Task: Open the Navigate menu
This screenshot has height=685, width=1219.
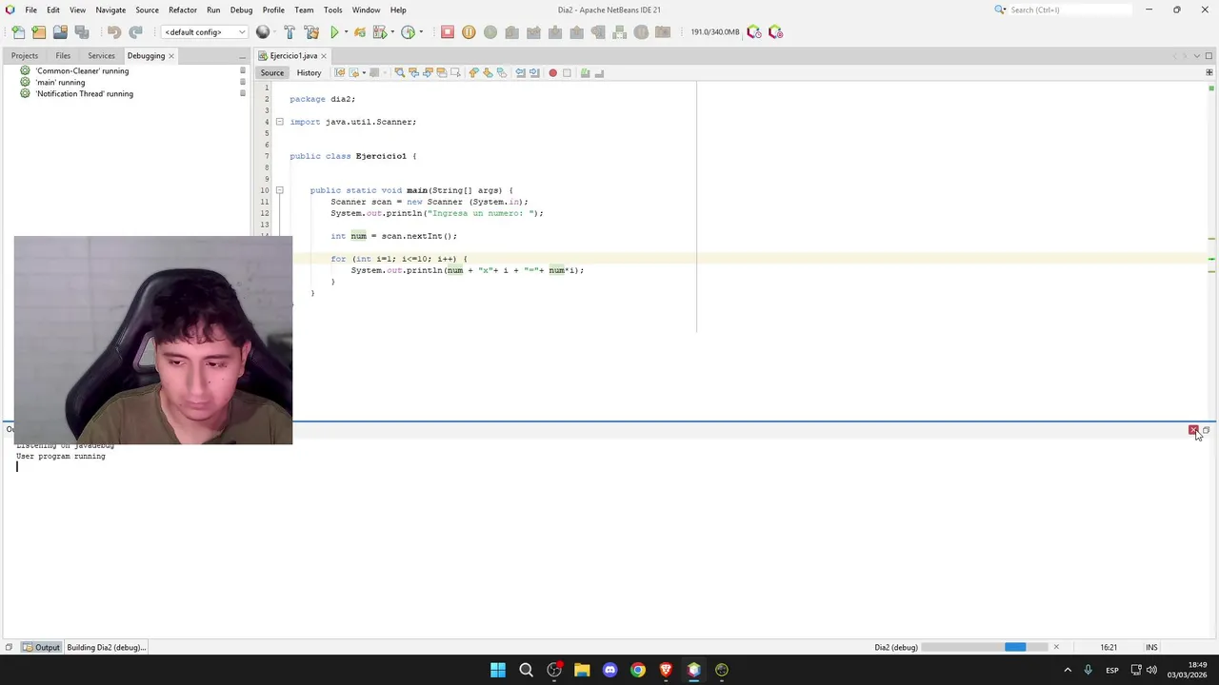Action: pyautogui.click(x=110, y=10)
